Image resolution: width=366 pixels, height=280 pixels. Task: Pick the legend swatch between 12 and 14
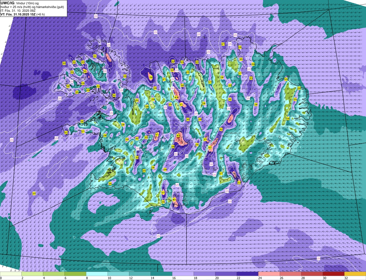coord(140,274)
